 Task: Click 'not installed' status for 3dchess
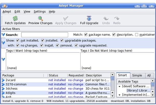[x=57, y=89]
